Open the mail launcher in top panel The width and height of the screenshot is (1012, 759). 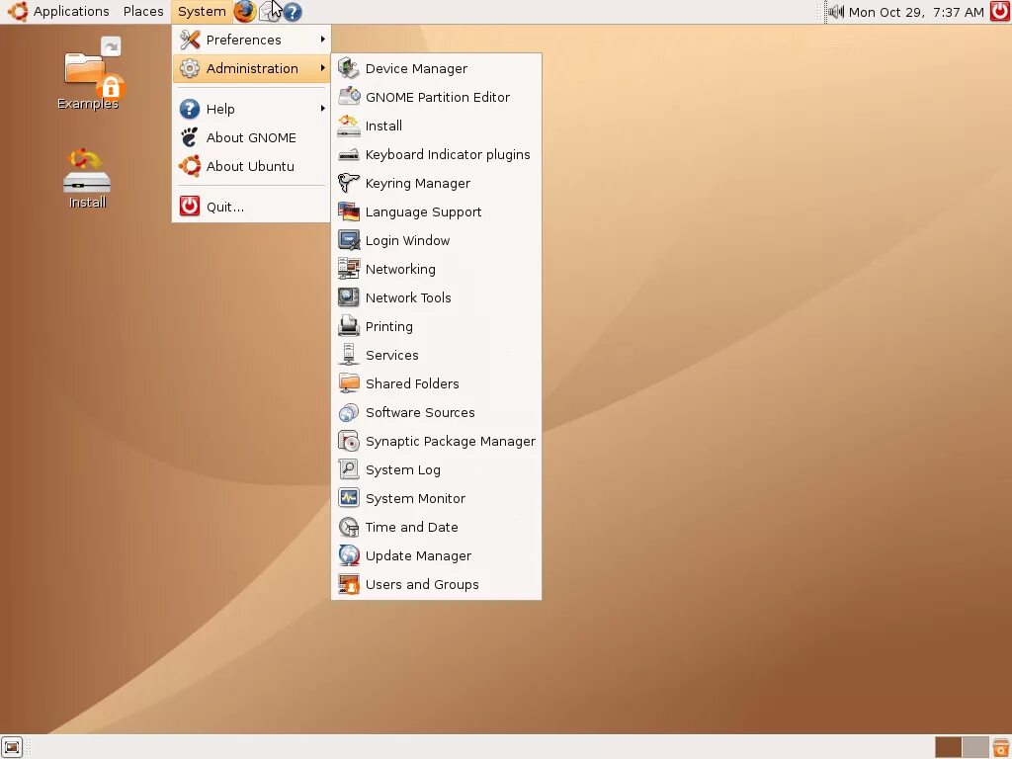point(269,12)
